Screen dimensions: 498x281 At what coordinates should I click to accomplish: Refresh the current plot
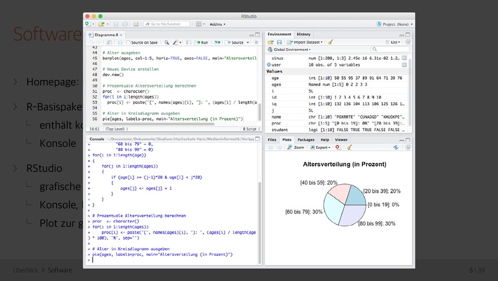(x=408, y=147)
